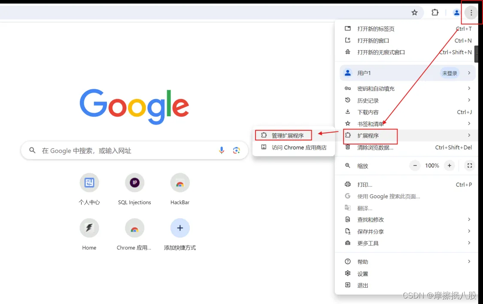Expand 帮助 submenu
The width and height of the screenshot is (483, 304).
coord(407,262)
